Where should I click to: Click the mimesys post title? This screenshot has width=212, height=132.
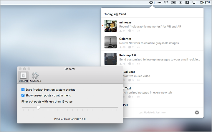tap(125, 22)
